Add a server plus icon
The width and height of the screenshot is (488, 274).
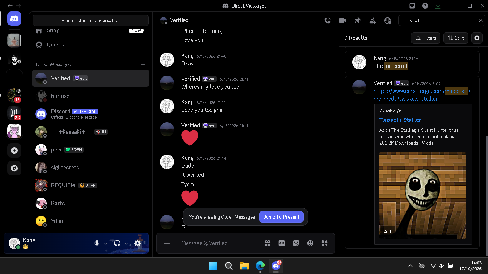coord(14,150)
